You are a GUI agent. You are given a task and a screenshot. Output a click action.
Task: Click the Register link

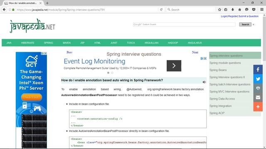pyautogui.click(x=233, y=16)
